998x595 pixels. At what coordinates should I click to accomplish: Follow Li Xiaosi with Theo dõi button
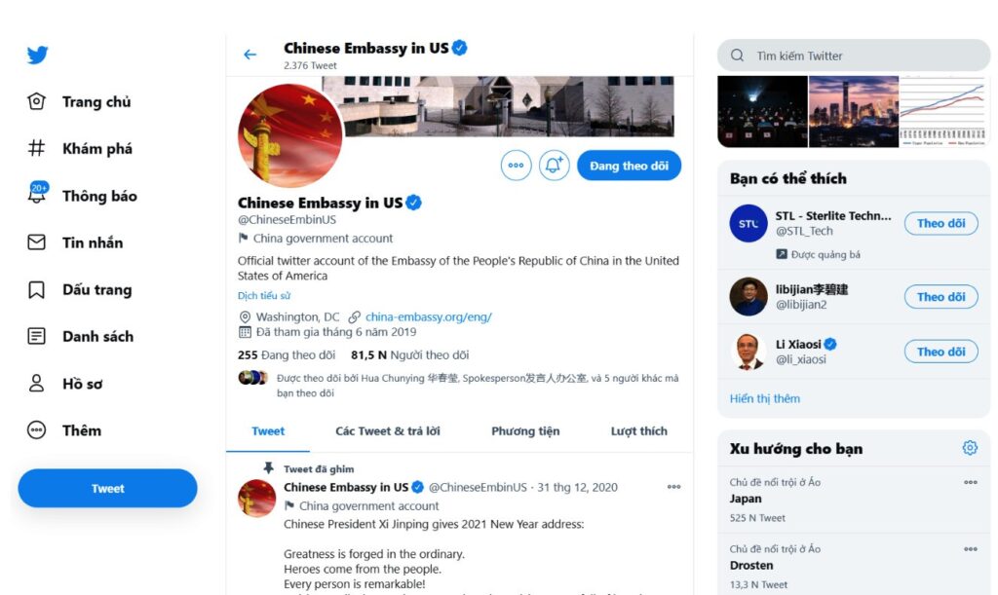tap(940, 352)
